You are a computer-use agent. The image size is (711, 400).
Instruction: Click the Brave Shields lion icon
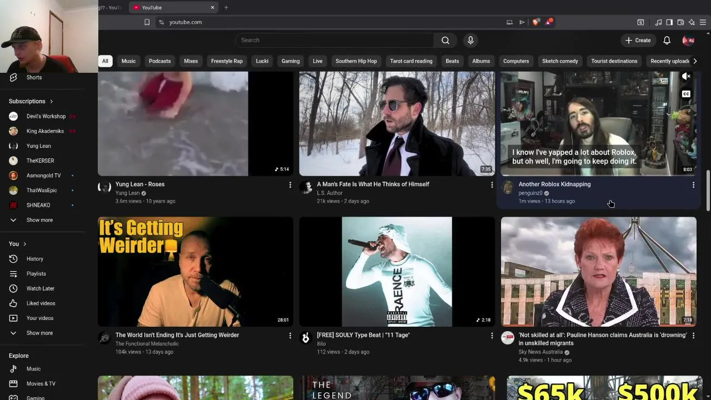click(x=535, y=22)
